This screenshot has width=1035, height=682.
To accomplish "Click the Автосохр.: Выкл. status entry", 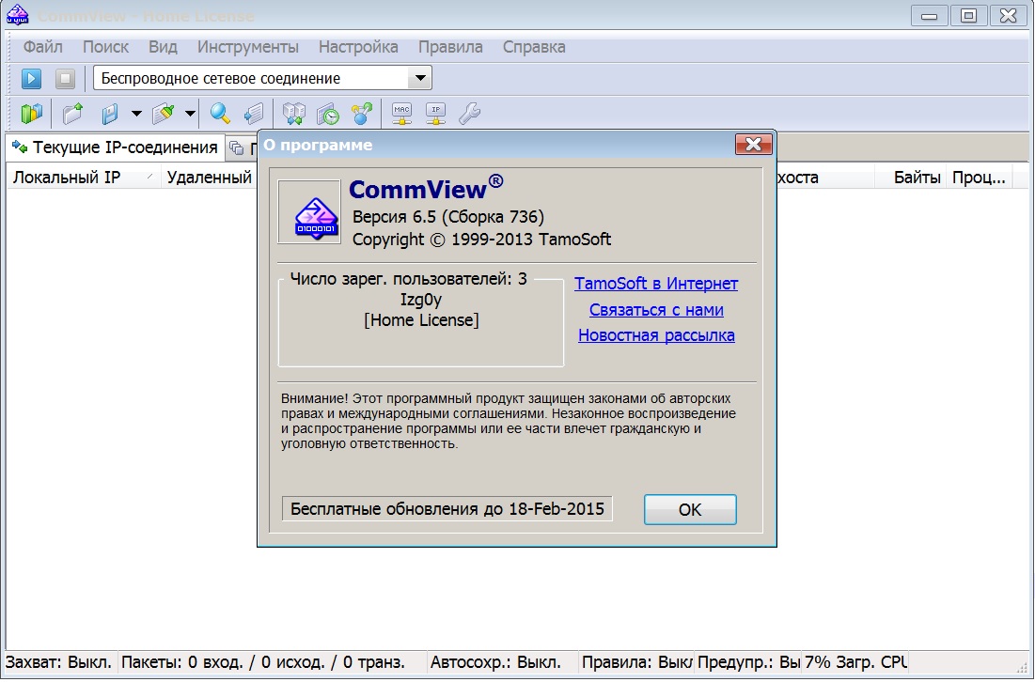I will tap(502, 662).
